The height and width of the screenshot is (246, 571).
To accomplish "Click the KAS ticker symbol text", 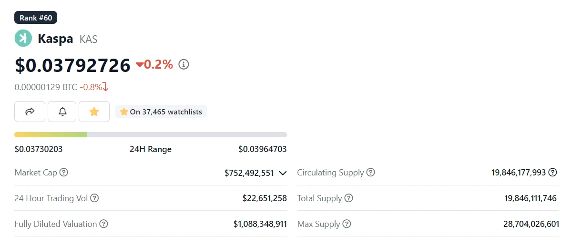I will point(89,39).
